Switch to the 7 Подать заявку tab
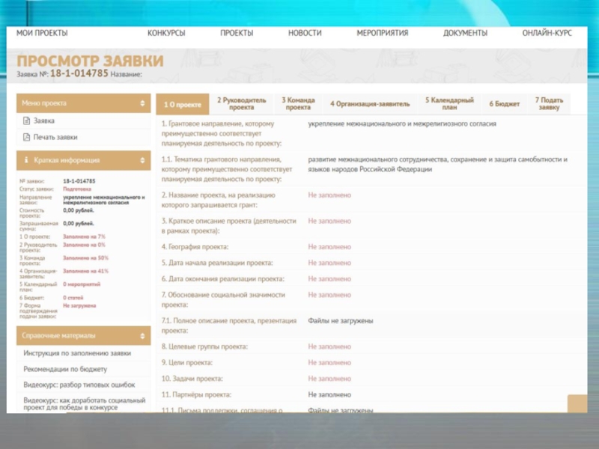 click(549, 103)
